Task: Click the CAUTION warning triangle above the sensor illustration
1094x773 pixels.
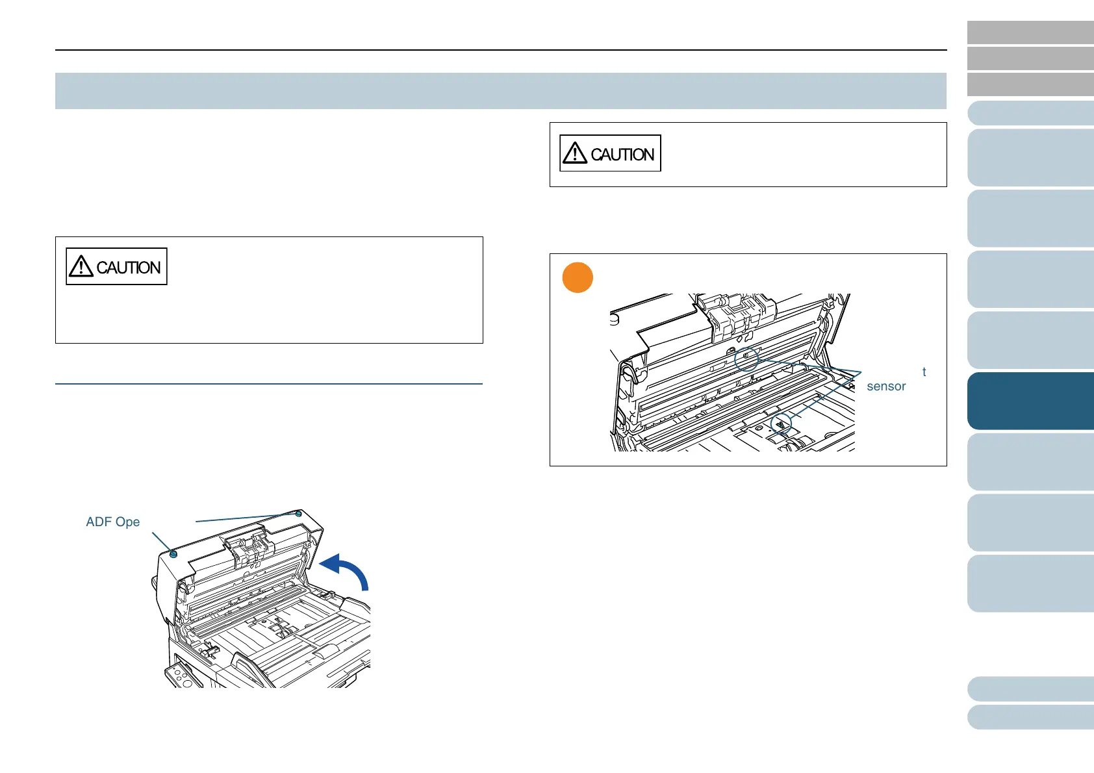Action: (575, 153)
